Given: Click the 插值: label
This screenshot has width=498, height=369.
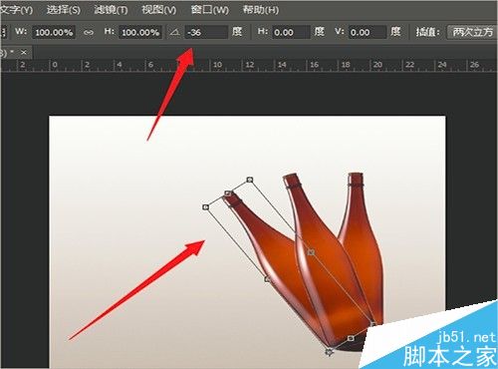Looking at the screenshot, I should (x=428, y=32).
